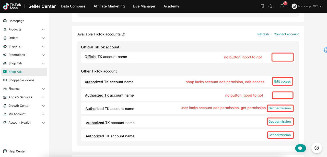Viewport: 327px width, 157px height.
Task: Expand the Products menu chevron
Action: coord(43,30)
